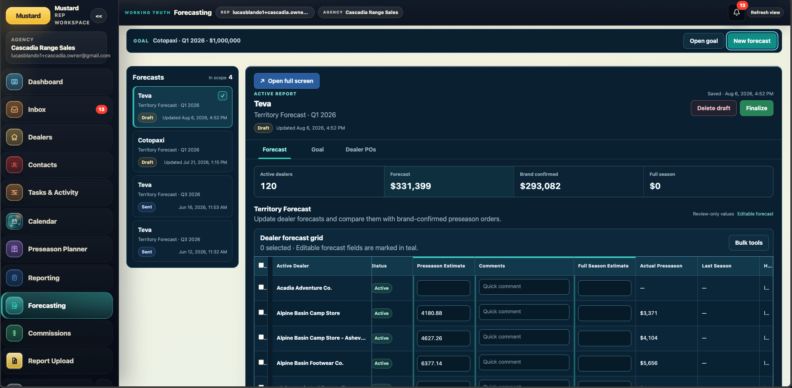The image size is (792, 388).
Task: Click the $5,656 actual preseason value
Action: 649,363
